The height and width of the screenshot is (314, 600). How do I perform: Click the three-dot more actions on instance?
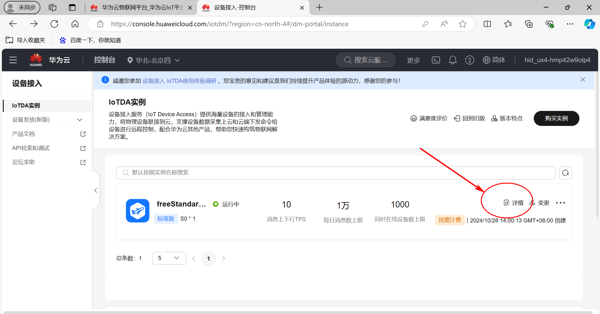coord(560,203)
